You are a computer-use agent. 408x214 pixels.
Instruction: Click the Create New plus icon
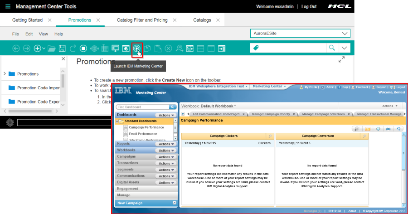coord(38,49)
